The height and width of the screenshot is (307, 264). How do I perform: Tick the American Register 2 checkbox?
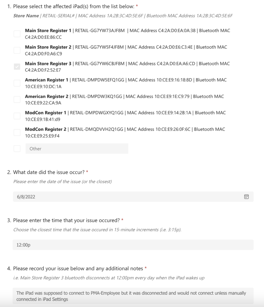coord(17,100)
